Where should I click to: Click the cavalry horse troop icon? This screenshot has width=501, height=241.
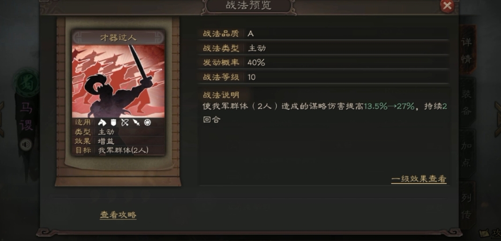[102, 122]
